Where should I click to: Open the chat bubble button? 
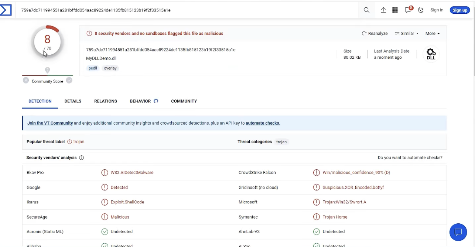(x=458, y=232)
